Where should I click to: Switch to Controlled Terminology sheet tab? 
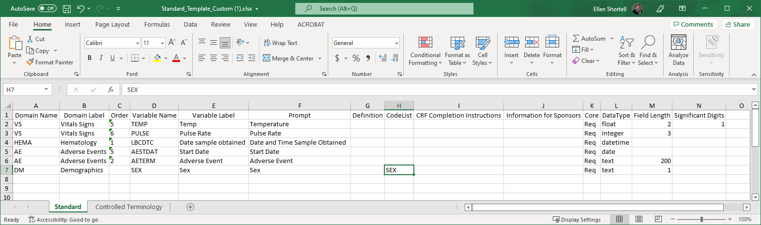[x=129, y=207]
